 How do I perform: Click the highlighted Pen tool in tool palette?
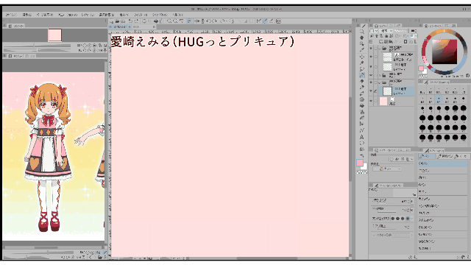pyautogui.click(x=362, y=75)
